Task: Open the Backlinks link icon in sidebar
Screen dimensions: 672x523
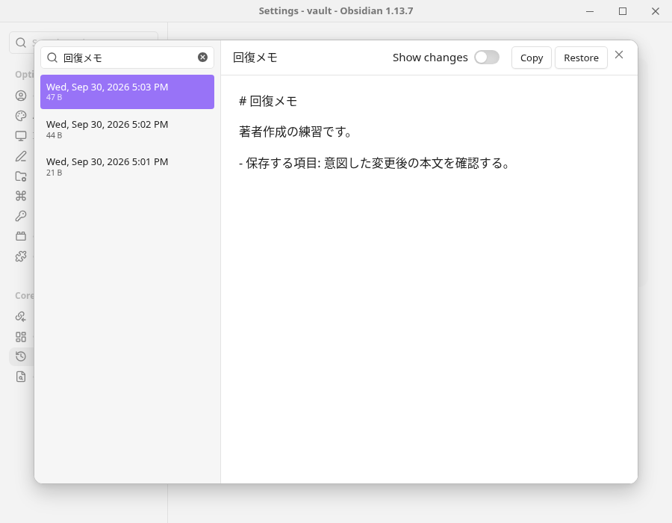Action: (x=21, y=316)
